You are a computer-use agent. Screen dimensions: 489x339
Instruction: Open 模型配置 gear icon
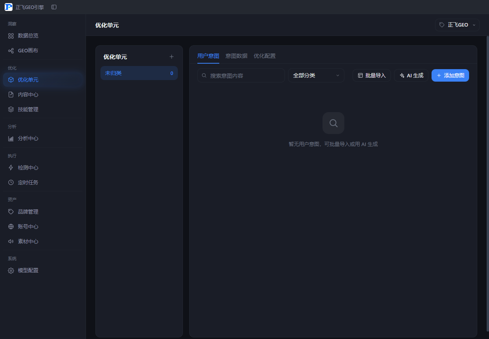(x=11, y=270)
